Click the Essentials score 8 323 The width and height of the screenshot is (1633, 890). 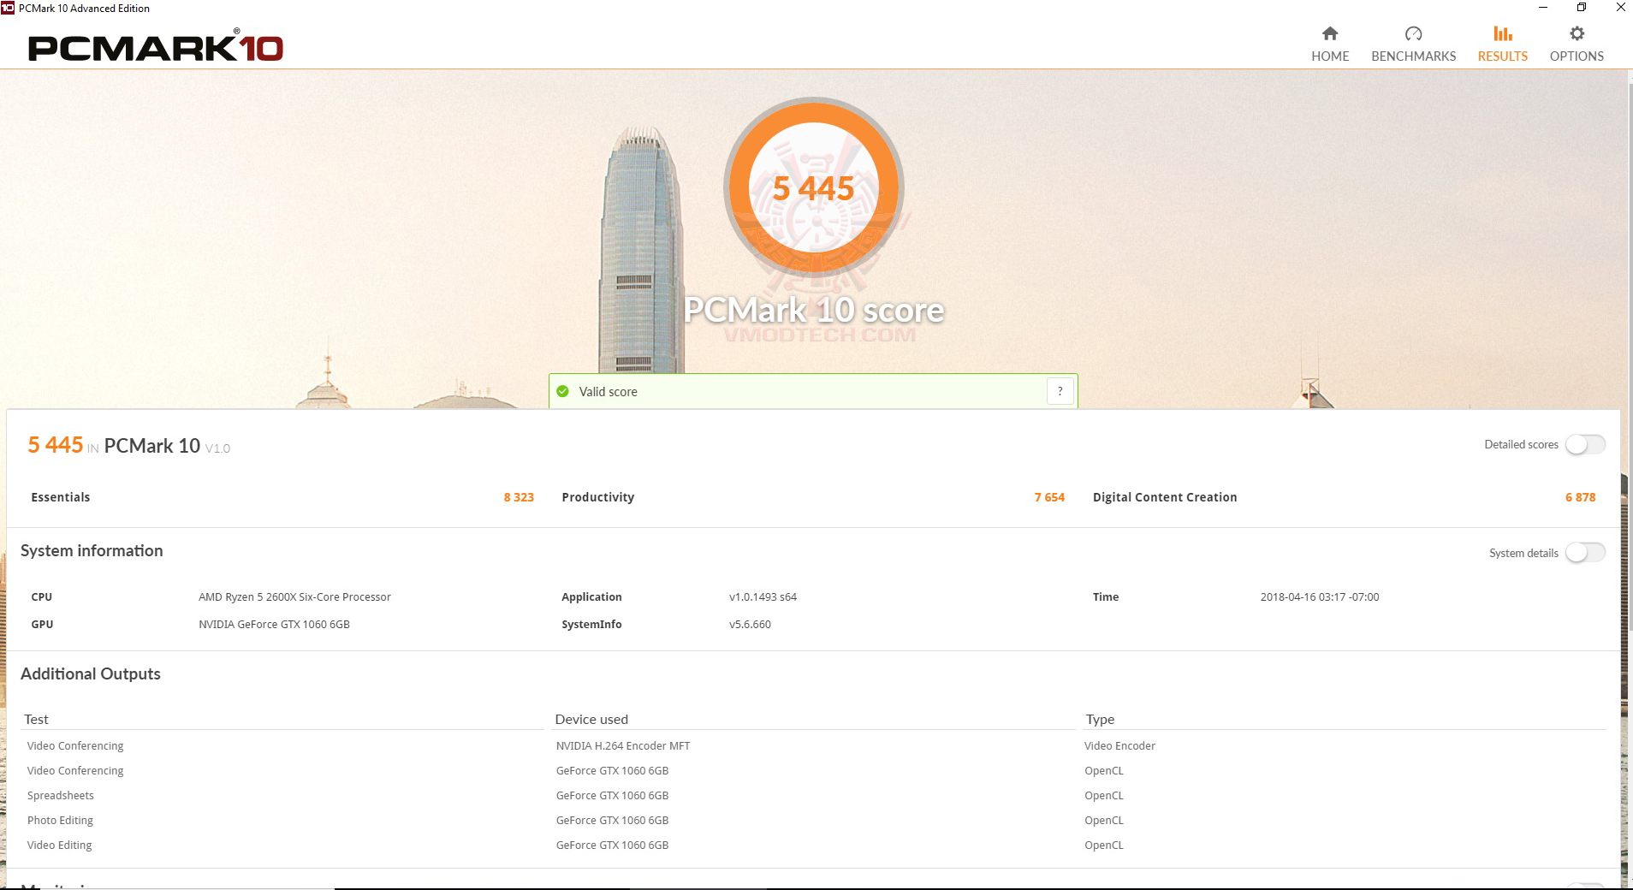(x=519, y=497)
